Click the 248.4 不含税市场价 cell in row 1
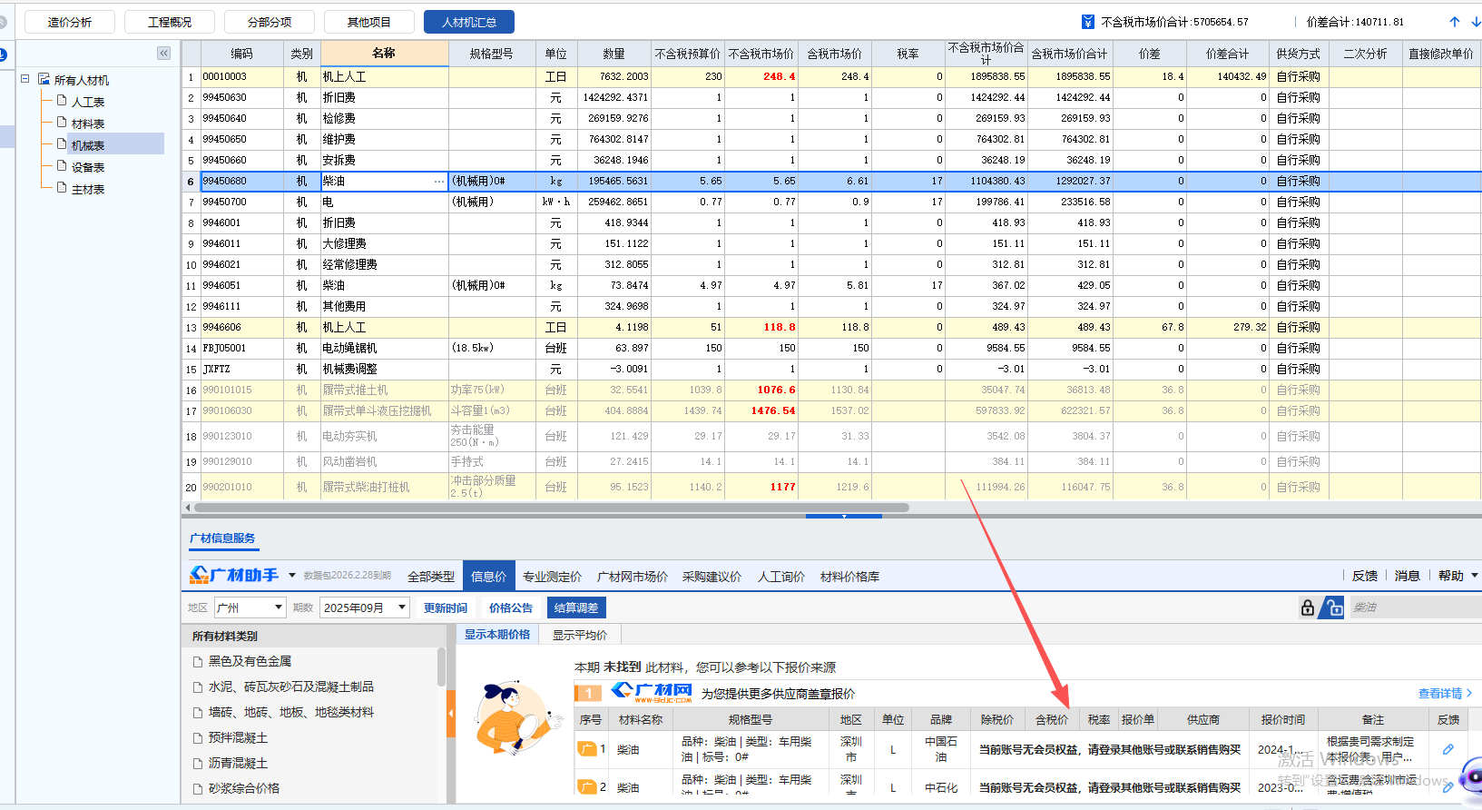Viewport: 1482px width, 810px height. (x=761, y=76)
